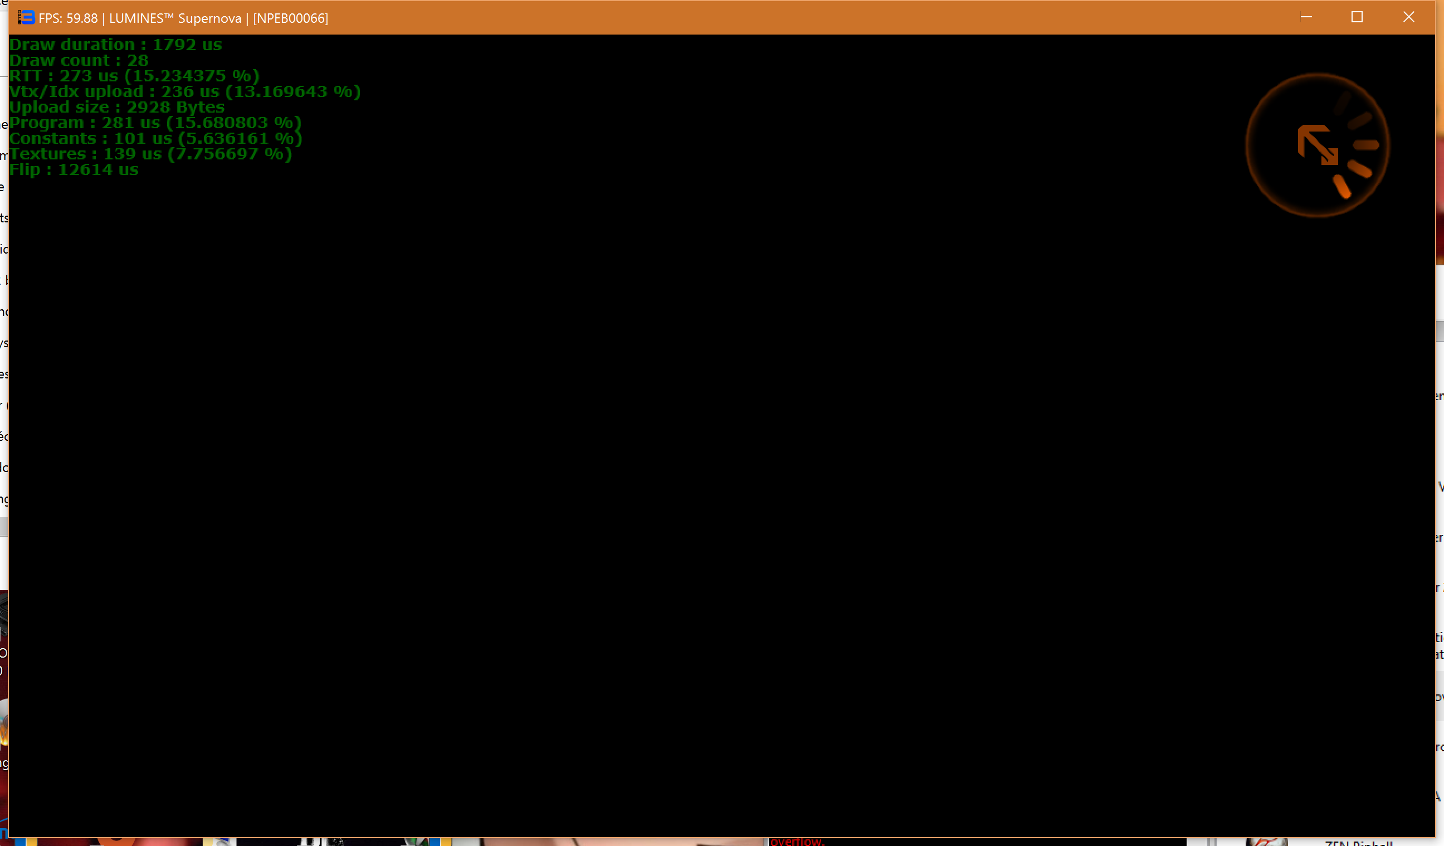Click the RPCS3 app icon in title bar

tap(26, 18)
